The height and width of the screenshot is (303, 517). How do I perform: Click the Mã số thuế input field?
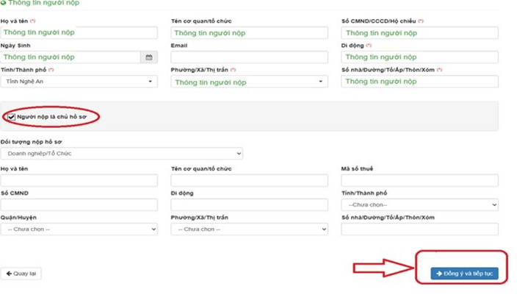click(419, 180)
